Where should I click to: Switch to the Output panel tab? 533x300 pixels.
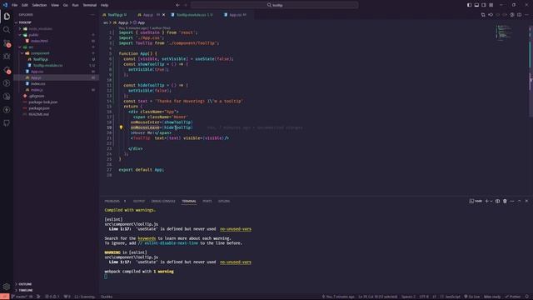click(x=139, y=201)
